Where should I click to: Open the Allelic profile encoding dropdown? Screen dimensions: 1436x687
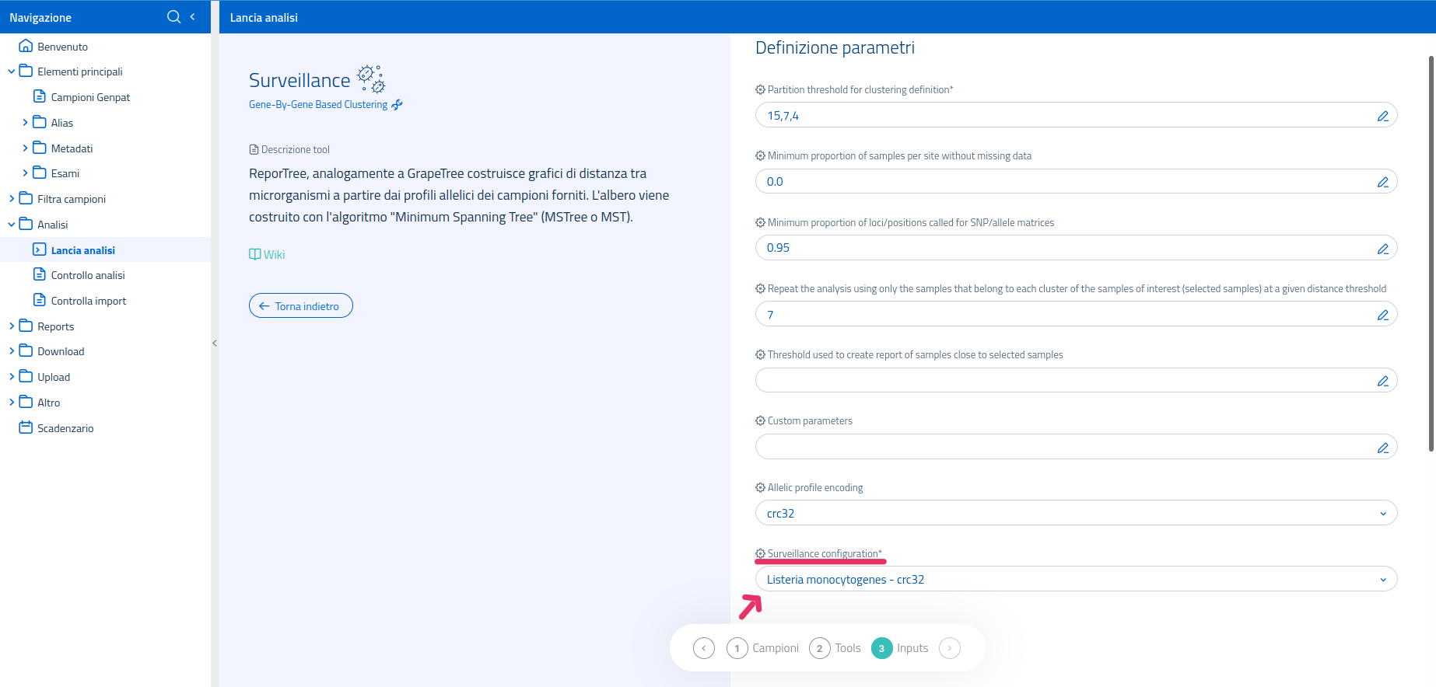tap(1075, 513)
